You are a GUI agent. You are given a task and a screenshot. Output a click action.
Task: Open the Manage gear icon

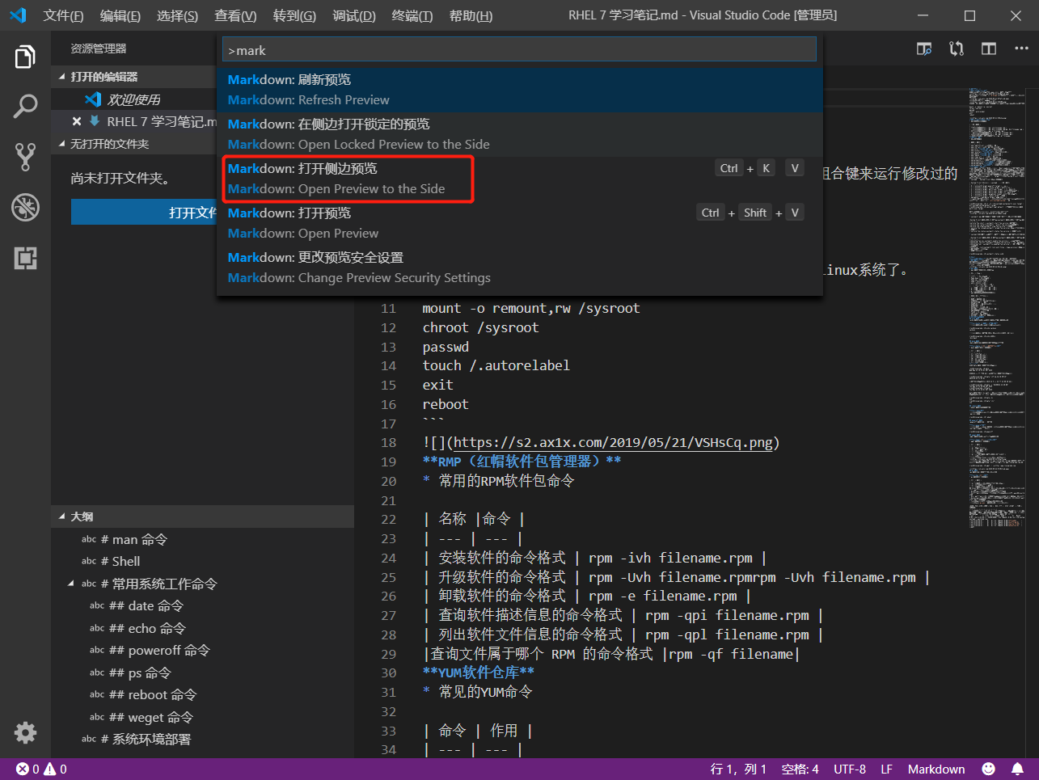pos(25,732)
